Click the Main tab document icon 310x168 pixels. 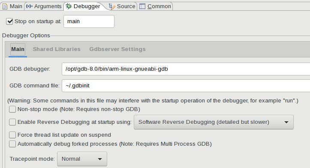pyautogui.click(x=5, y=6)
